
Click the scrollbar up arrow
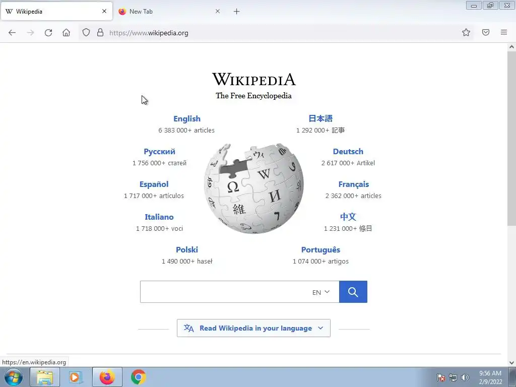point(511,47)
